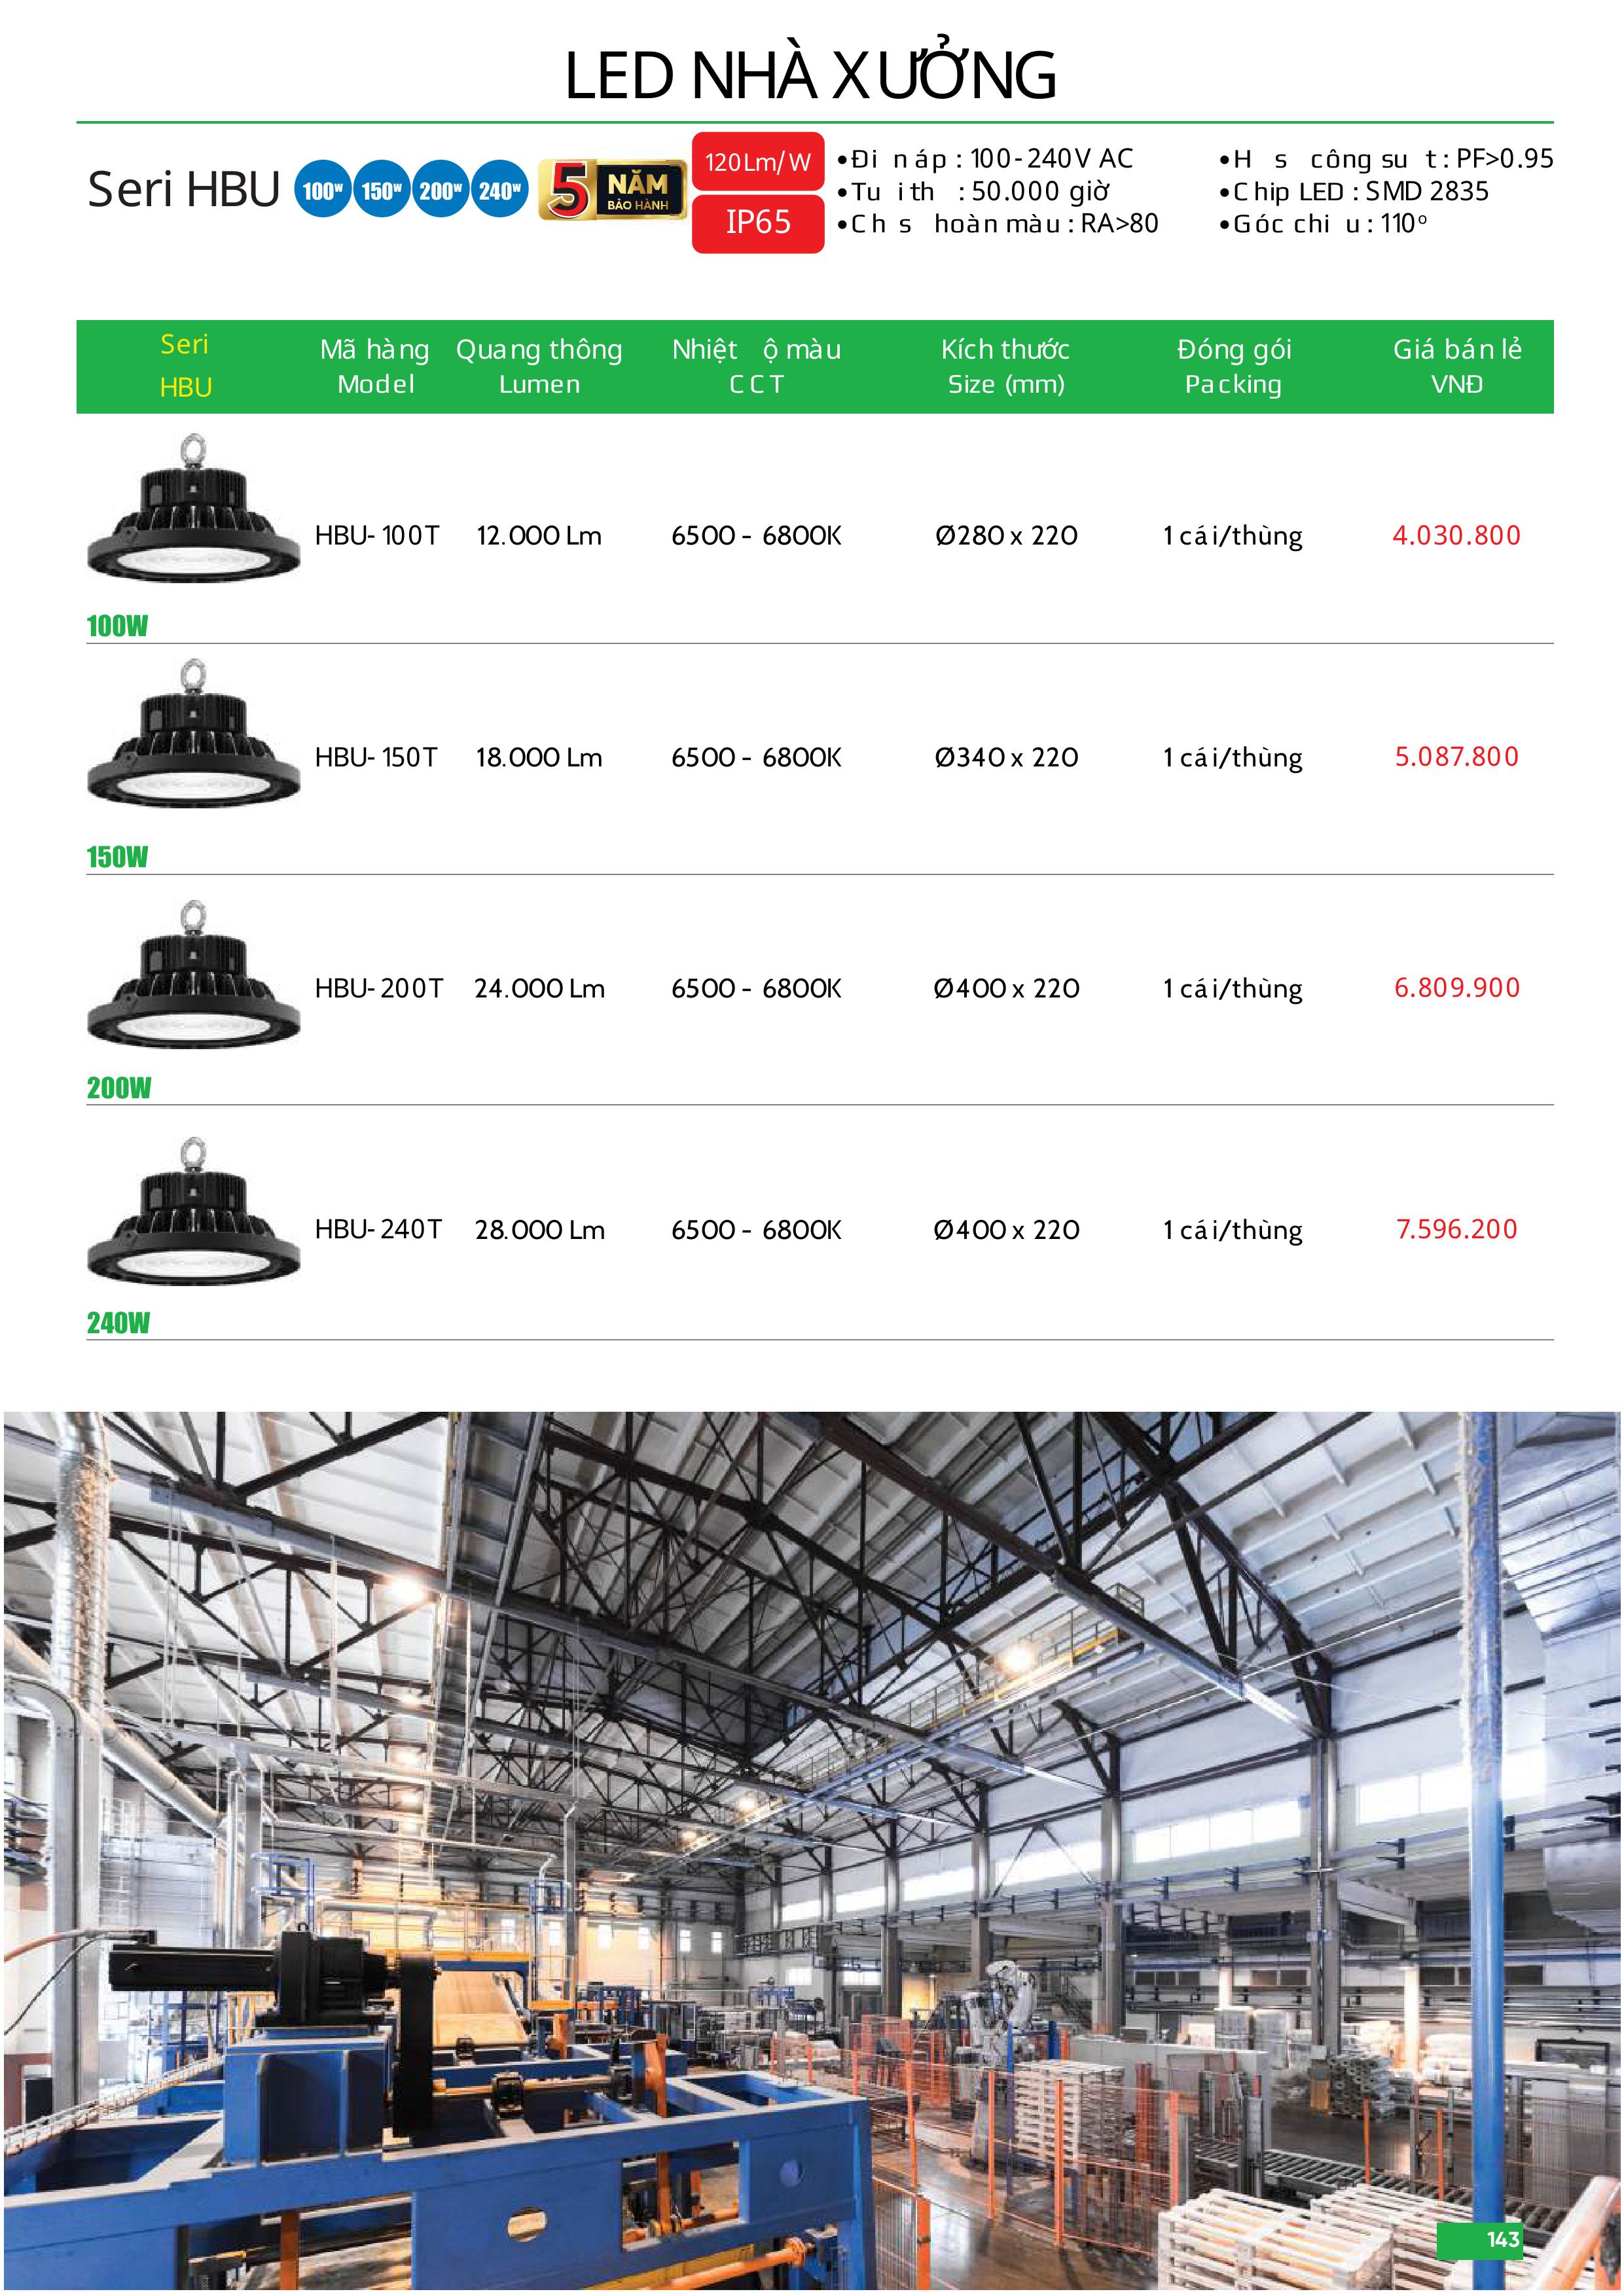This screenshot has height=2296, width=1624.
Task: Click the 240W blue wattage badge
Action: click(x=499, y=190)
